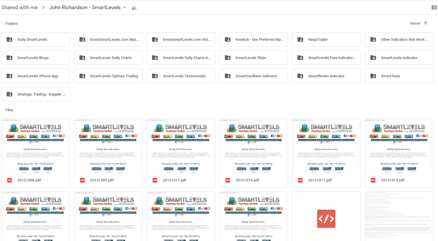This screenshot has width=438, height=241.
Task: Open the EminiSmartLevels.com Mai... folder
Action: 108,39
